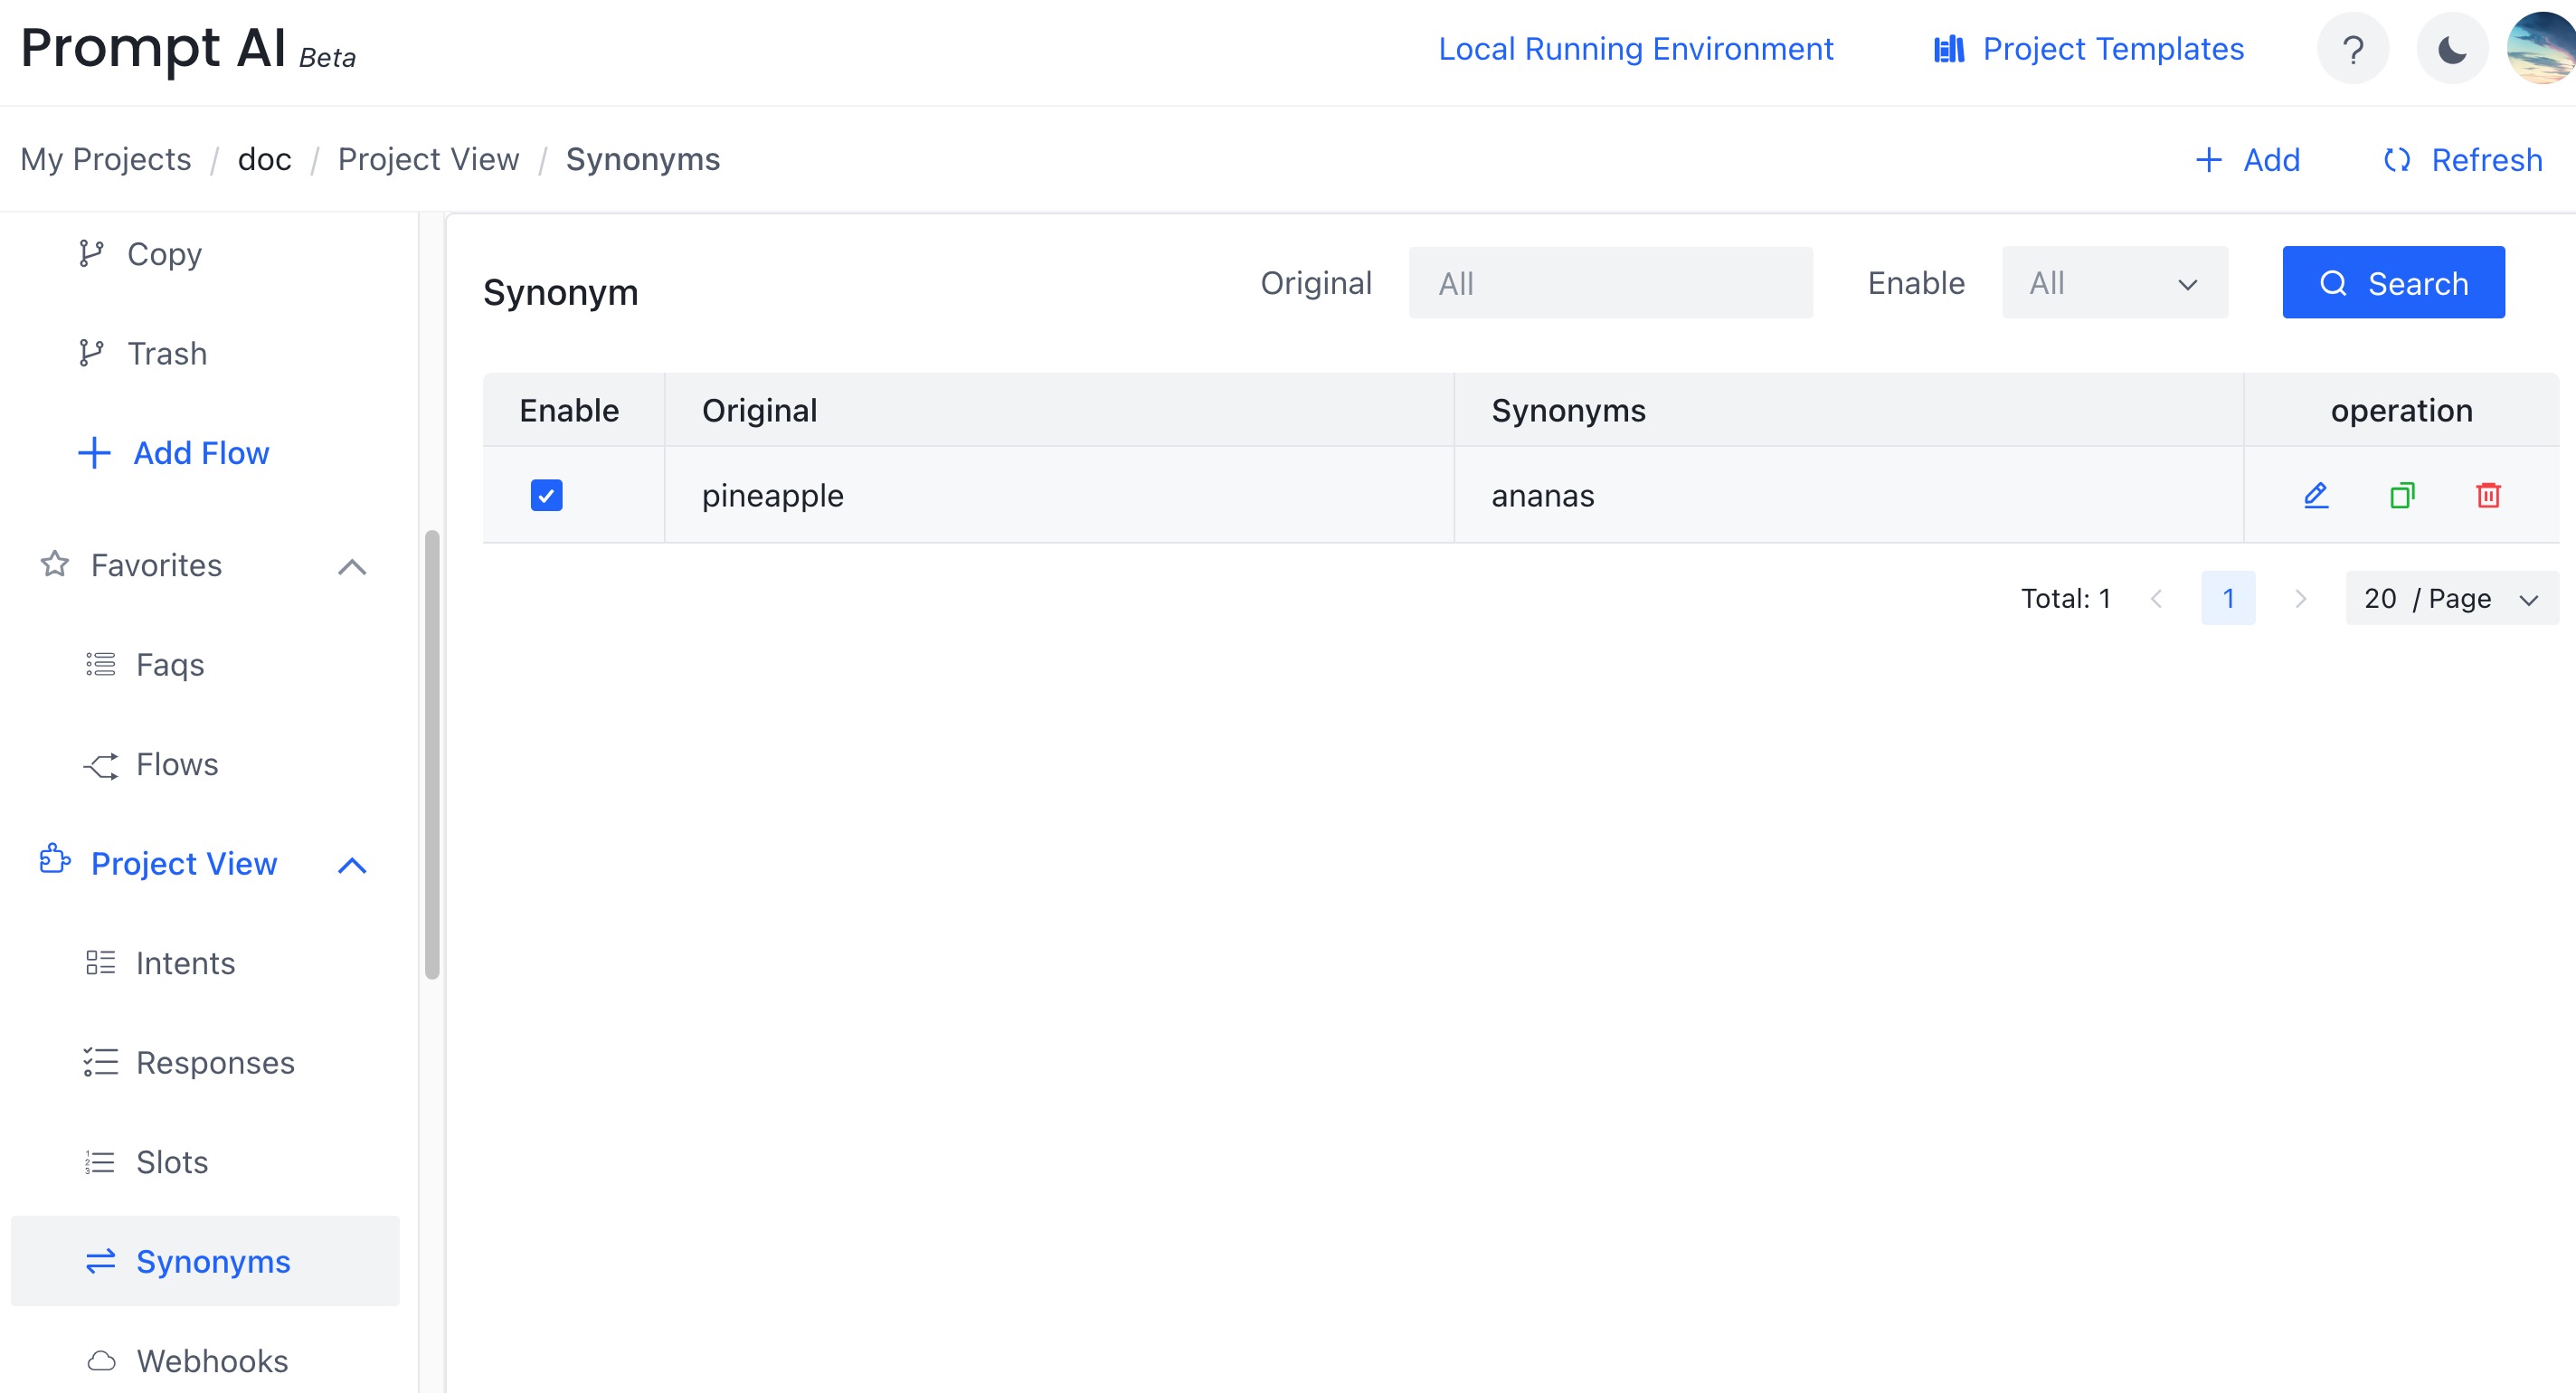Click the previous page arrow
The height and width of the screenshot is (1393, 2576).
coord(2156,598)
